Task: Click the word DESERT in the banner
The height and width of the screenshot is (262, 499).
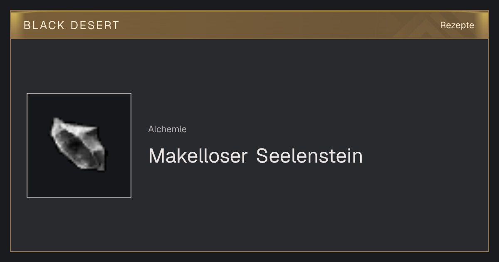Action: pos(95,25)
